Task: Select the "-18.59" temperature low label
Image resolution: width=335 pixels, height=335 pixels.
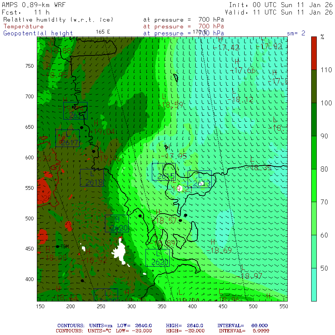Action: pyautogui.click(x=170, y=105)
